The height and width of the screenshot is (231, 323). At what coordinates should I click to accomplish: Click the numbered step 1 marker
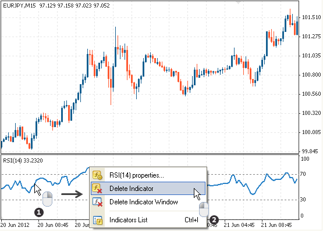[39, 212]
